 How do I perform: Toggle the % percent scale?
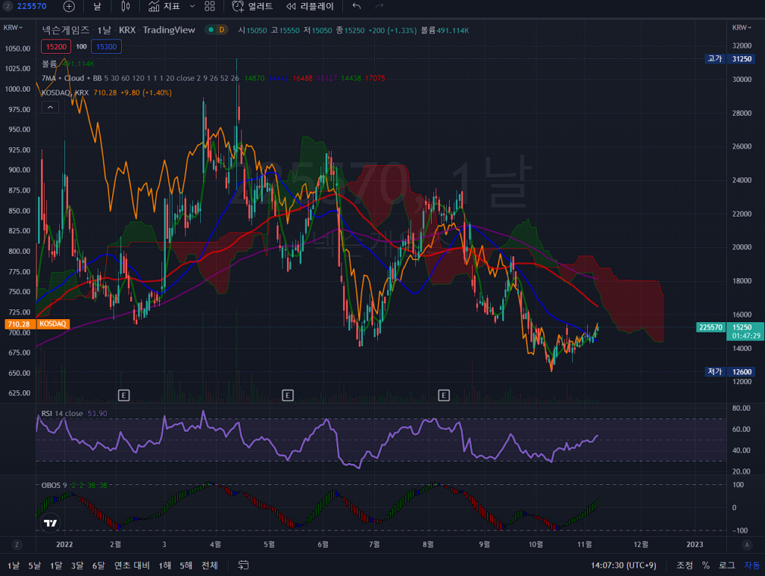click(705, 565)
